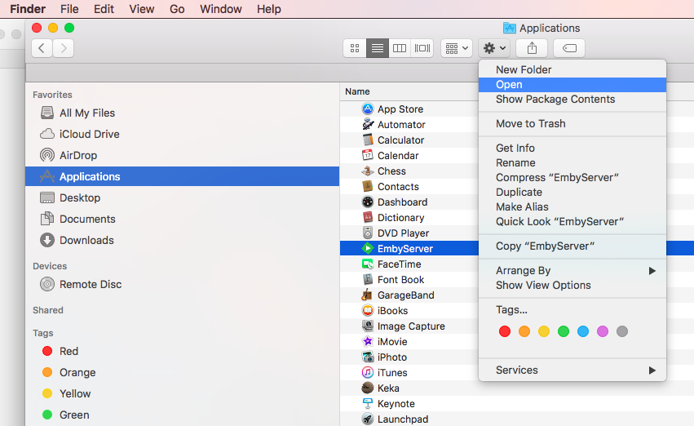Click the FaceTime app icon
This screenshot has height=426, width=694.
(367, 264)
